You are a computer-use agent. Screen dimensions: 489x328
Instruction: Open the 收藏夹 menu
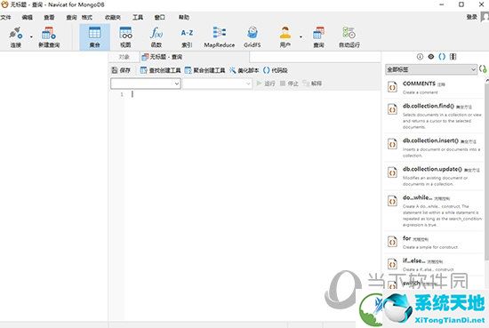pos(113,17)
